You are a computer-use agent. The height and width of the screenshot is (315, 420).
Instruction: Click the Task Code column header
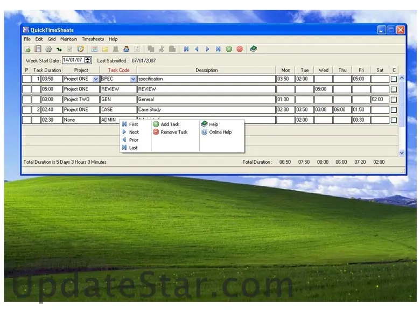tap(118, 70)
